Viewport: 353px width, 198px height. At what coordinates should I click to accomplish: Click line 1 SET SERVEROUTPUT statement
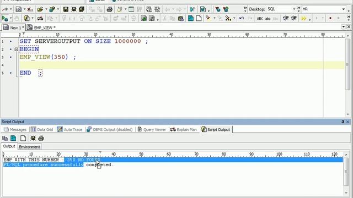tap(84, 41)
